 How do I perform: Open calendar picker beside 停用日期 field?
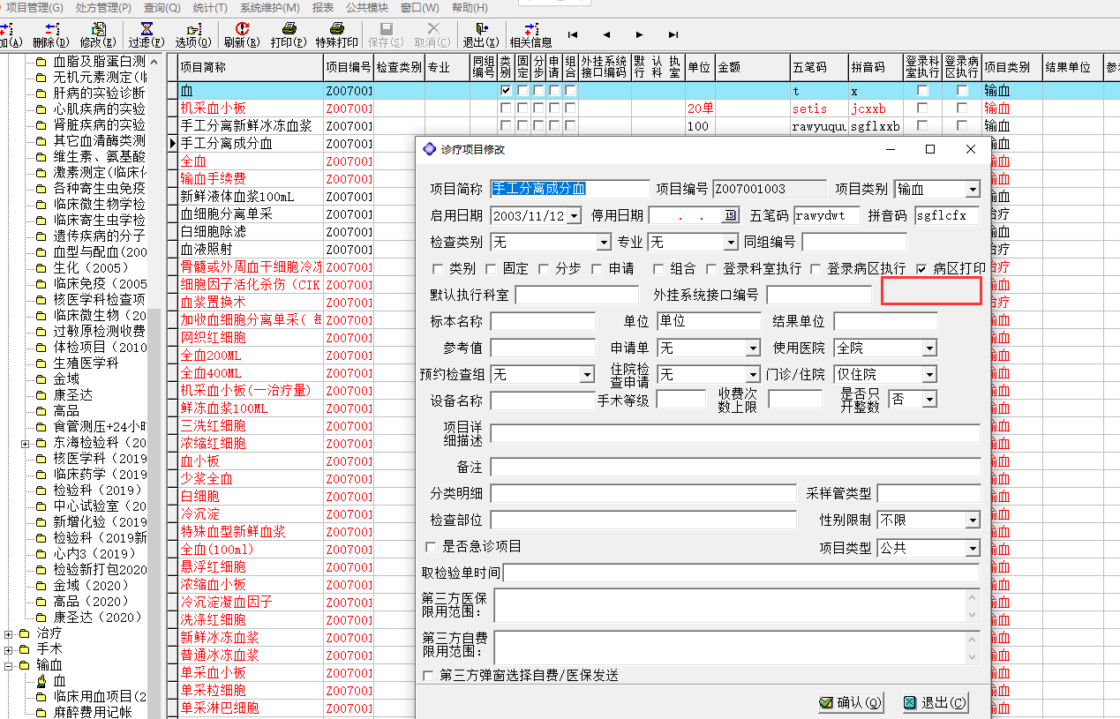(x=731, y=215)
